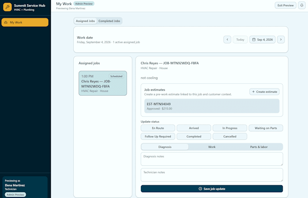Open the notifications bell
Image resolution: width=308 pixels, height=198 pixels.
pyautogui.click(x=302, y=5)
